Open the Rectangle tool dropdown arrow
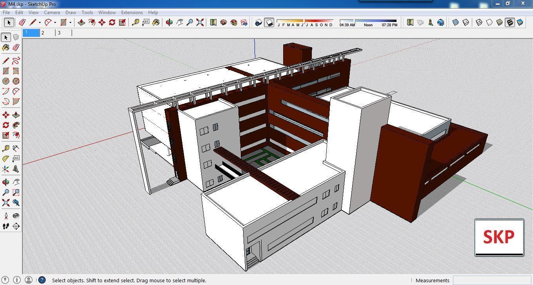533x285 pixels. point(70,22)
